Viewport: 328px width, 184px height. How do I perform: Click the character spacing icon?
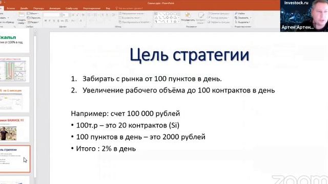tap(67, 20)
